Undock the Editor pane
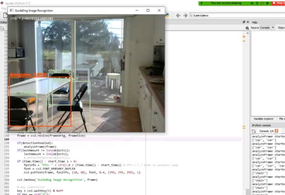The width and height of the screenshot is (285, 195). [244, 22]
